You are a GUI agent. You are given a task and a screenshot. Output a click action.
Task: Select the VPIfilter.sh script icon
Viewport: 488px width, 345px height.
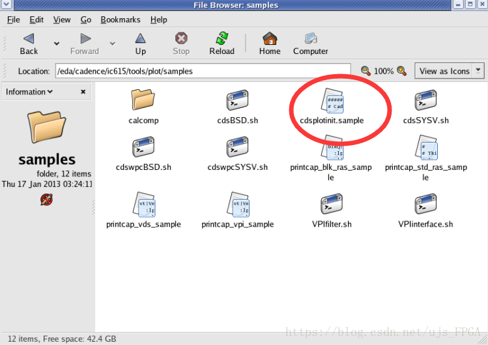pos(332,204)
